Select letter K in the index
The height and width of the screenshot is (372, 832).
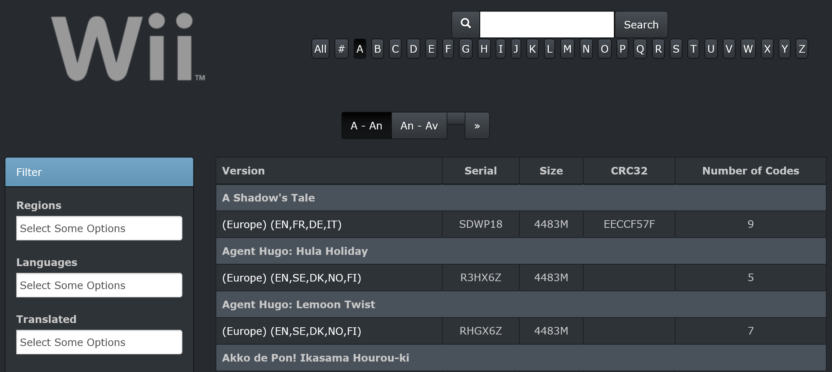tap(532, 49)
